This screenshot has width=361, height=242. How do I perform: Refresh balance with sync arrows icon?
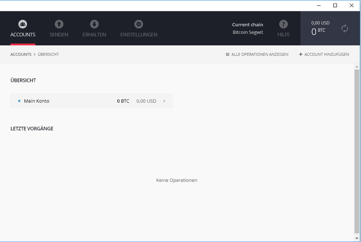click(x=345, y=29)
